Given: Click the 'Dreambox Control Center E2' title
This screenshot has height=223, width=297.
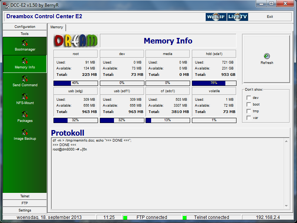Looking at the screenshot, I should (x=44, y=16).
